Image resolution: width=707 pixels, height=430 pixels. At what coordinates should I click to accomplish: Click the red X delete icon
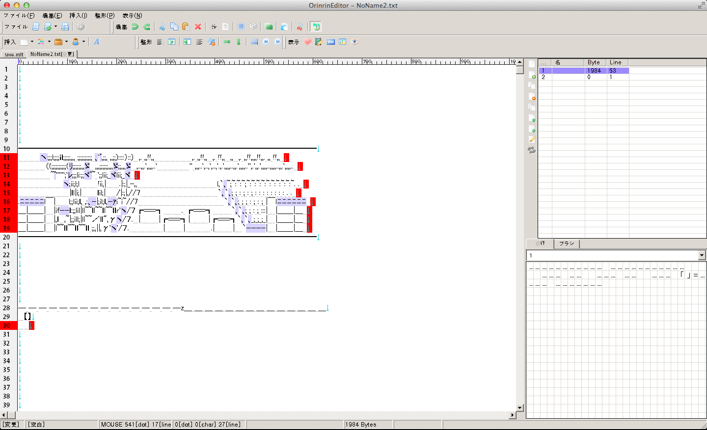click(x=198, y=27)
